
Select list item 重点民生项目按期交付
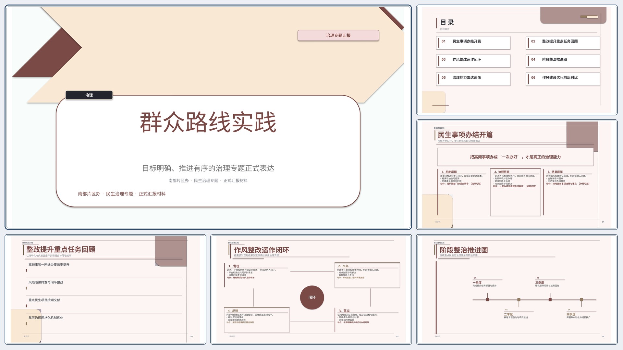pyautogui.click(x=44, y=300)
